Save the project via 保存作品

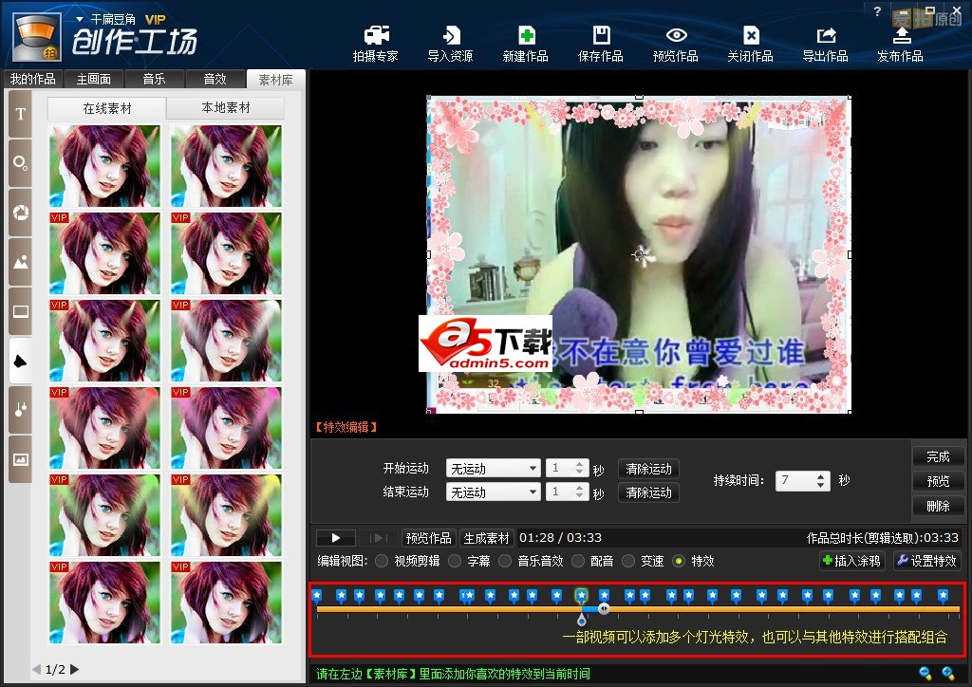[601, 44]
